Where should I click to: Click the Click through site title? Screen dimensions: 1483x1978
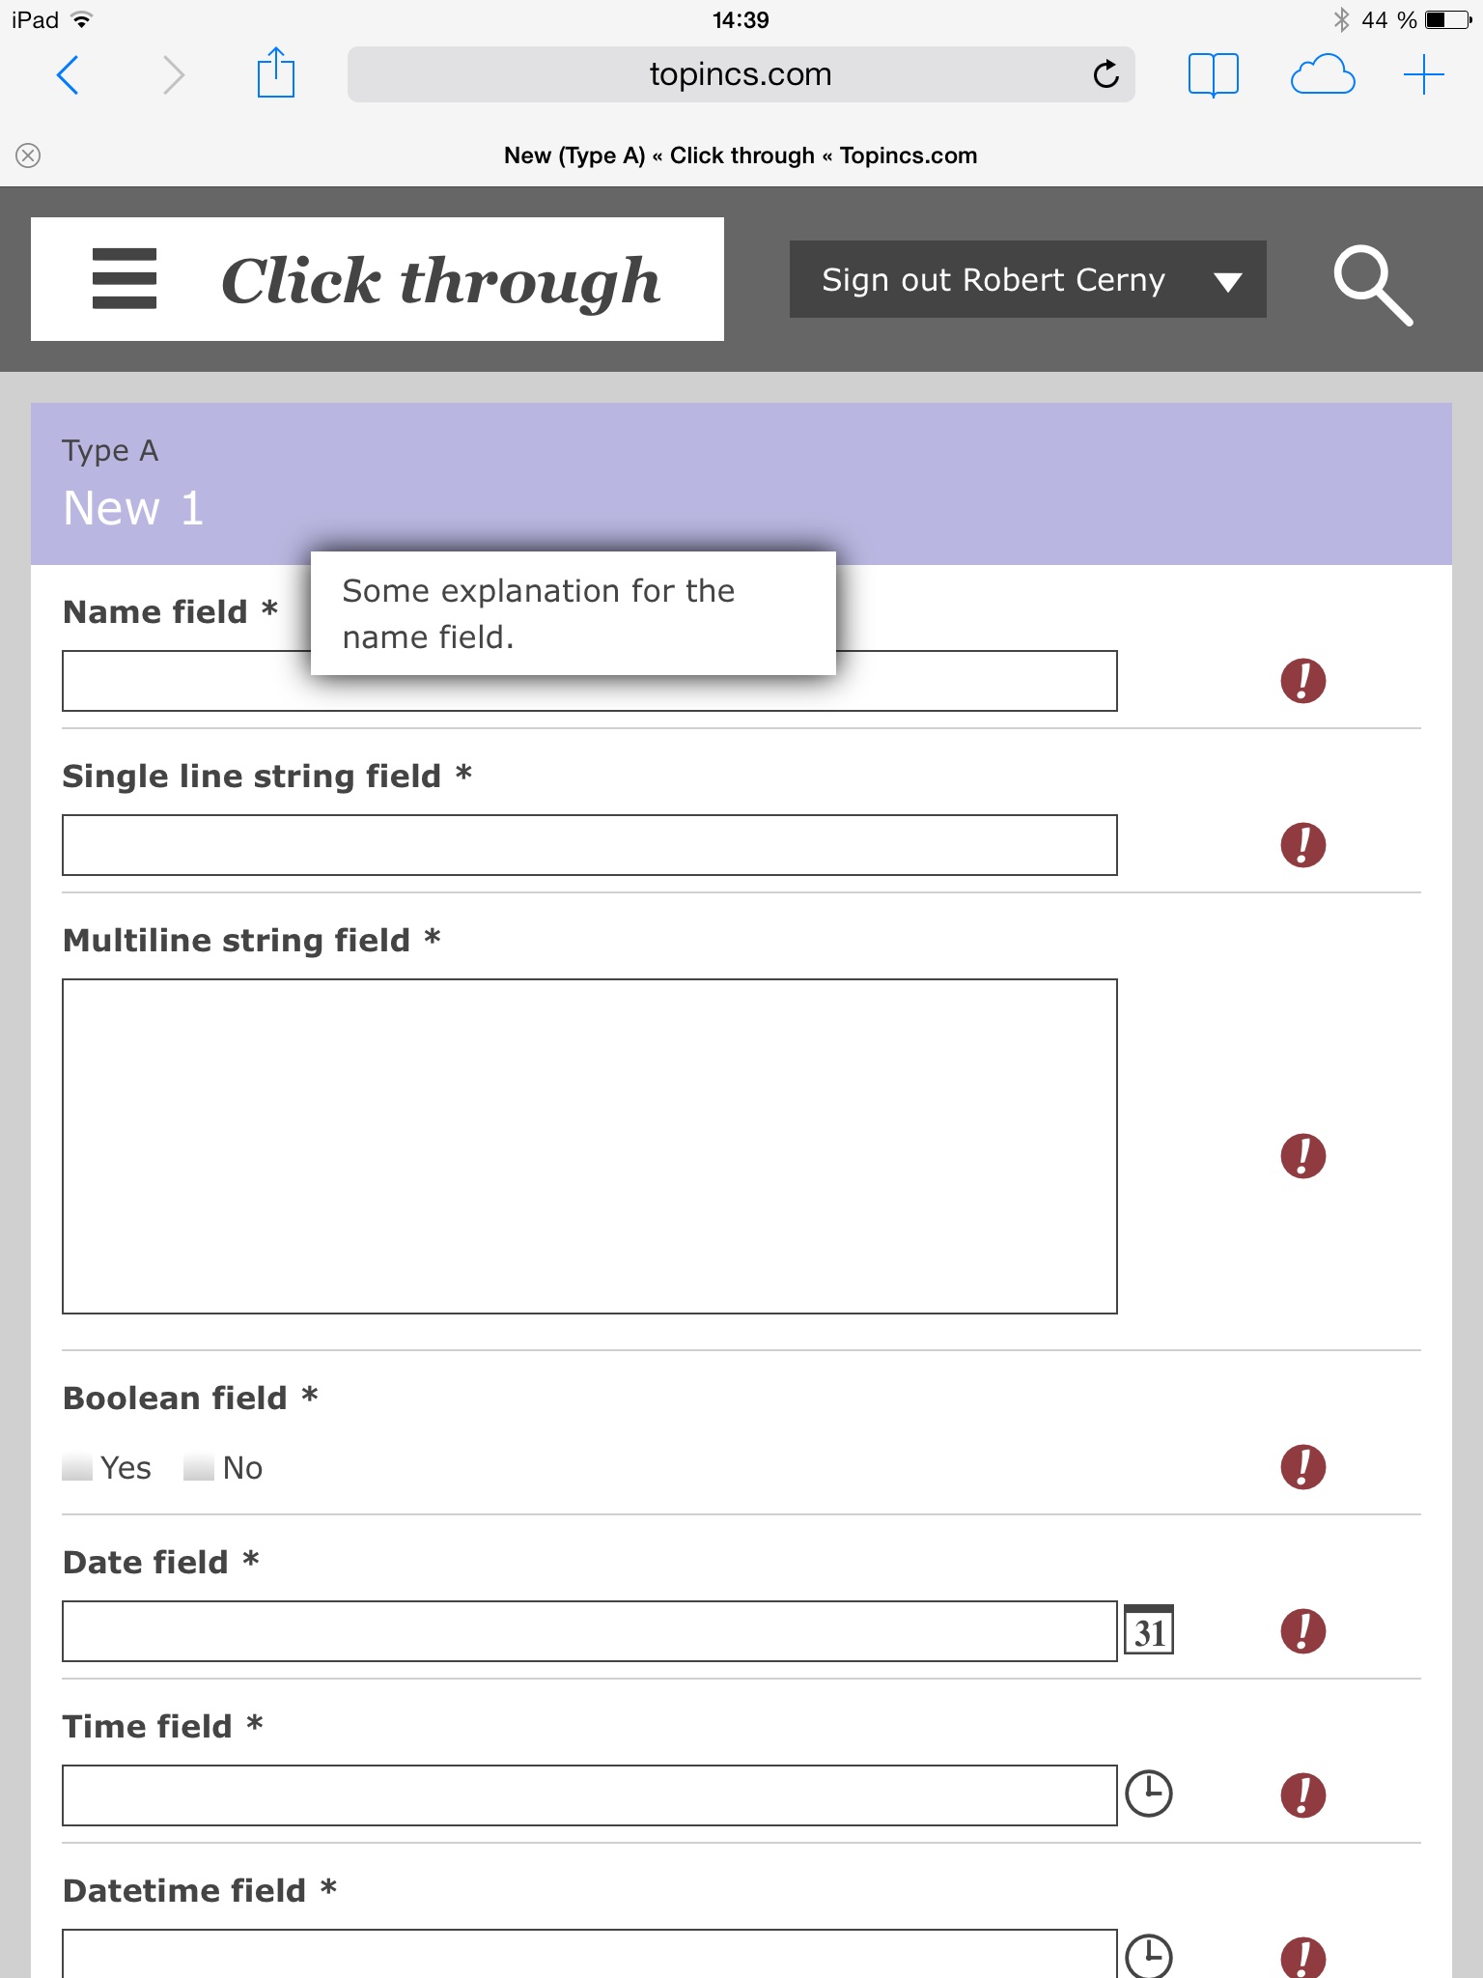[440, 281]
